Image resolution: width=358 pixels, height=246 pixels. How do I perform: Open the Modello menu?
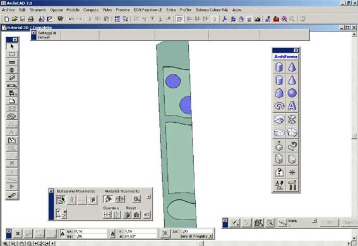pyautogui.click(x=73, y=10)
